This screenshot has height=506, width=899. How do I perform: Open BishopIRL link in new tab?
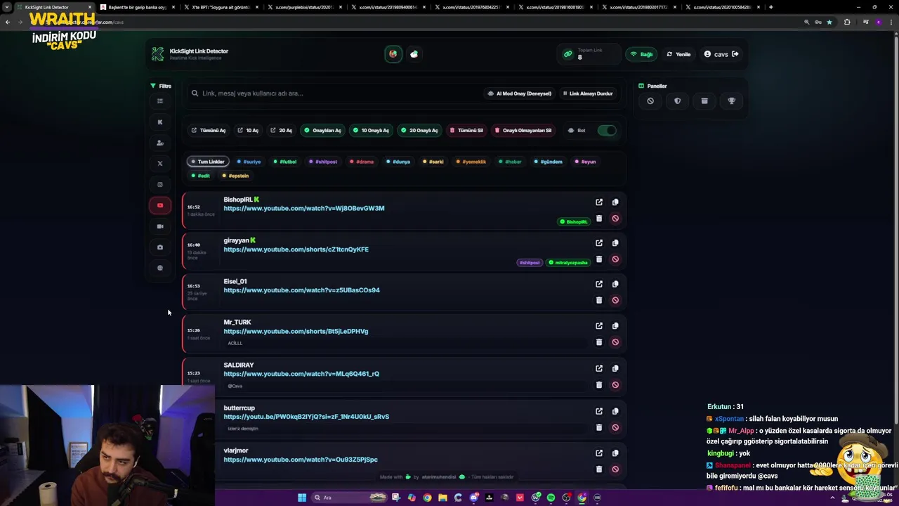pyautogui.click(x=599, y=202)
